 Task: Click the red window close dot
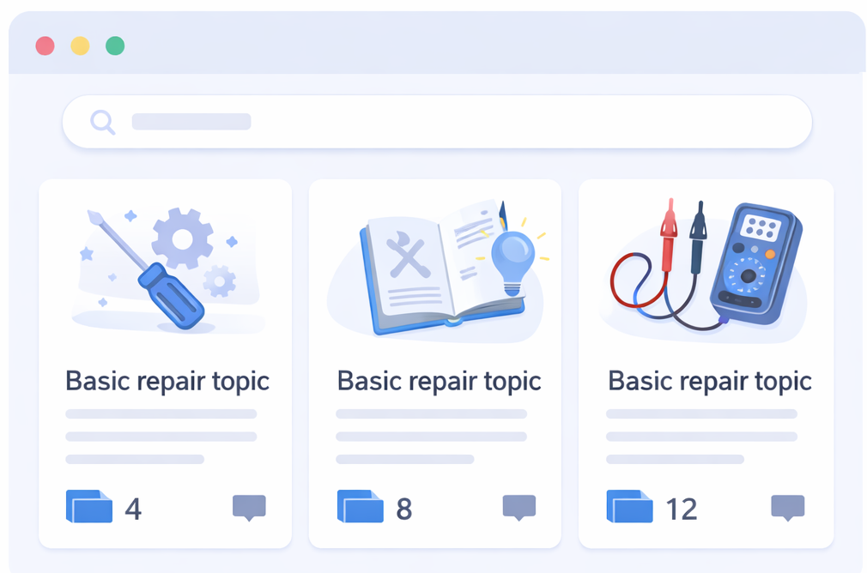click(x=45, y=46)
